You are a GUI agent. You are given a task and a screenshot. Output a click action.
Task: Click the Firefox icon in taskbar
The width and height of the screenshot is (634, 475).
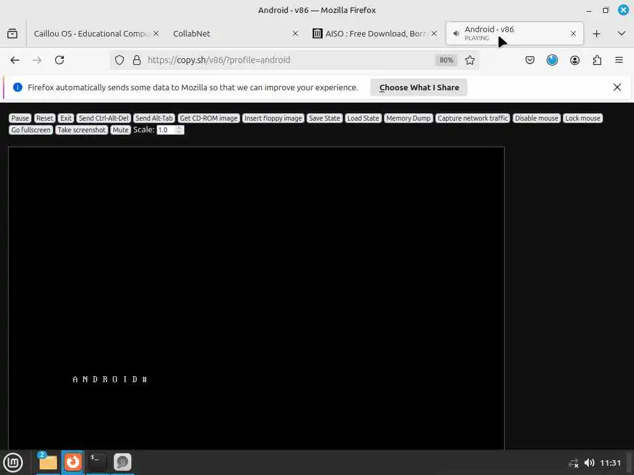pyautogui.click(x=73, y=462)
